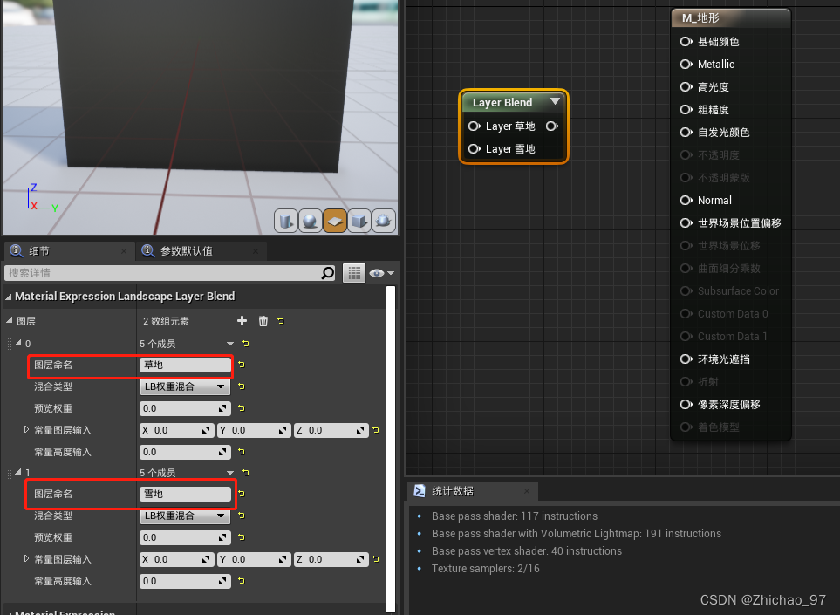Toggle the plane preview mesh shape

point(335,221)
